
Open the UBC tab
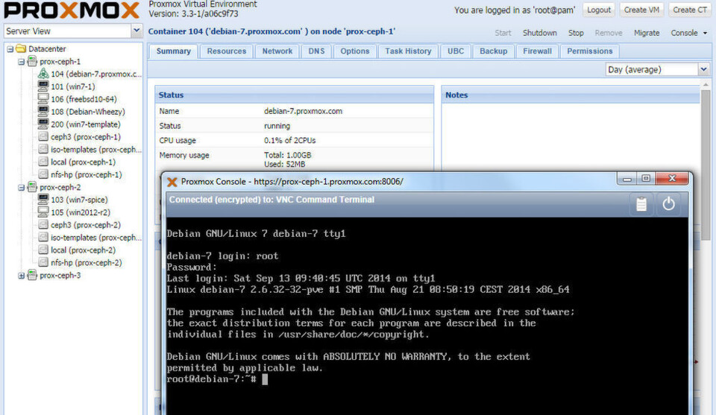click(456, 51)
